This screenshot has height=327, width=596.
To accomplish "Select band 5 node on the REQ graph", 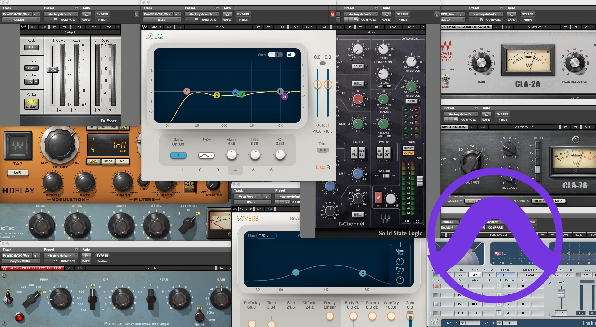I will 284,97.
